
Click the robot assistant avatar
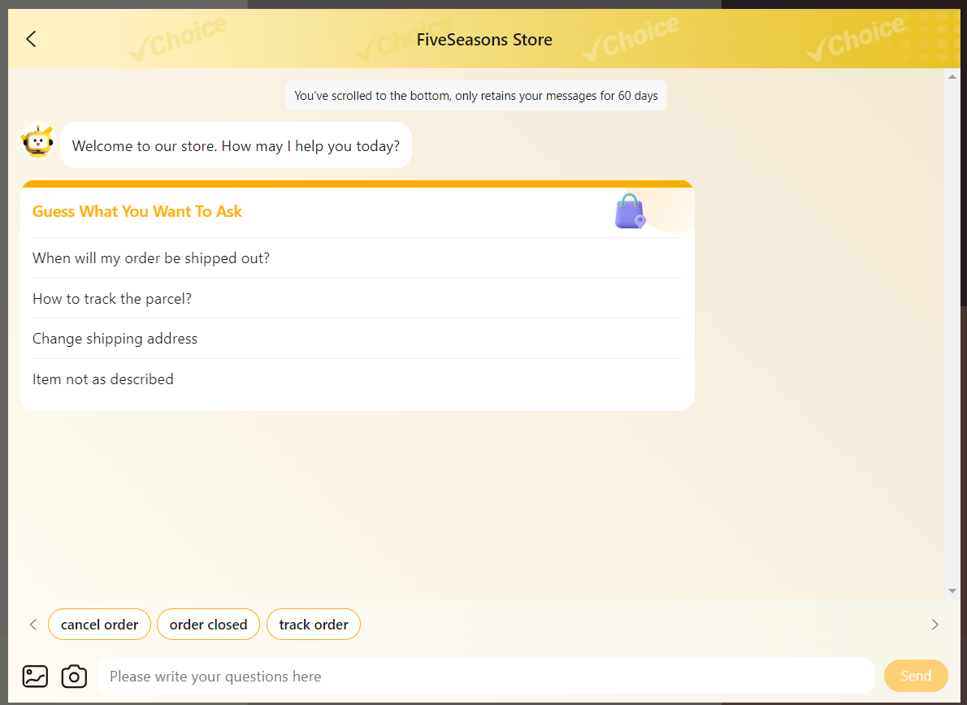tap(37, 141)
